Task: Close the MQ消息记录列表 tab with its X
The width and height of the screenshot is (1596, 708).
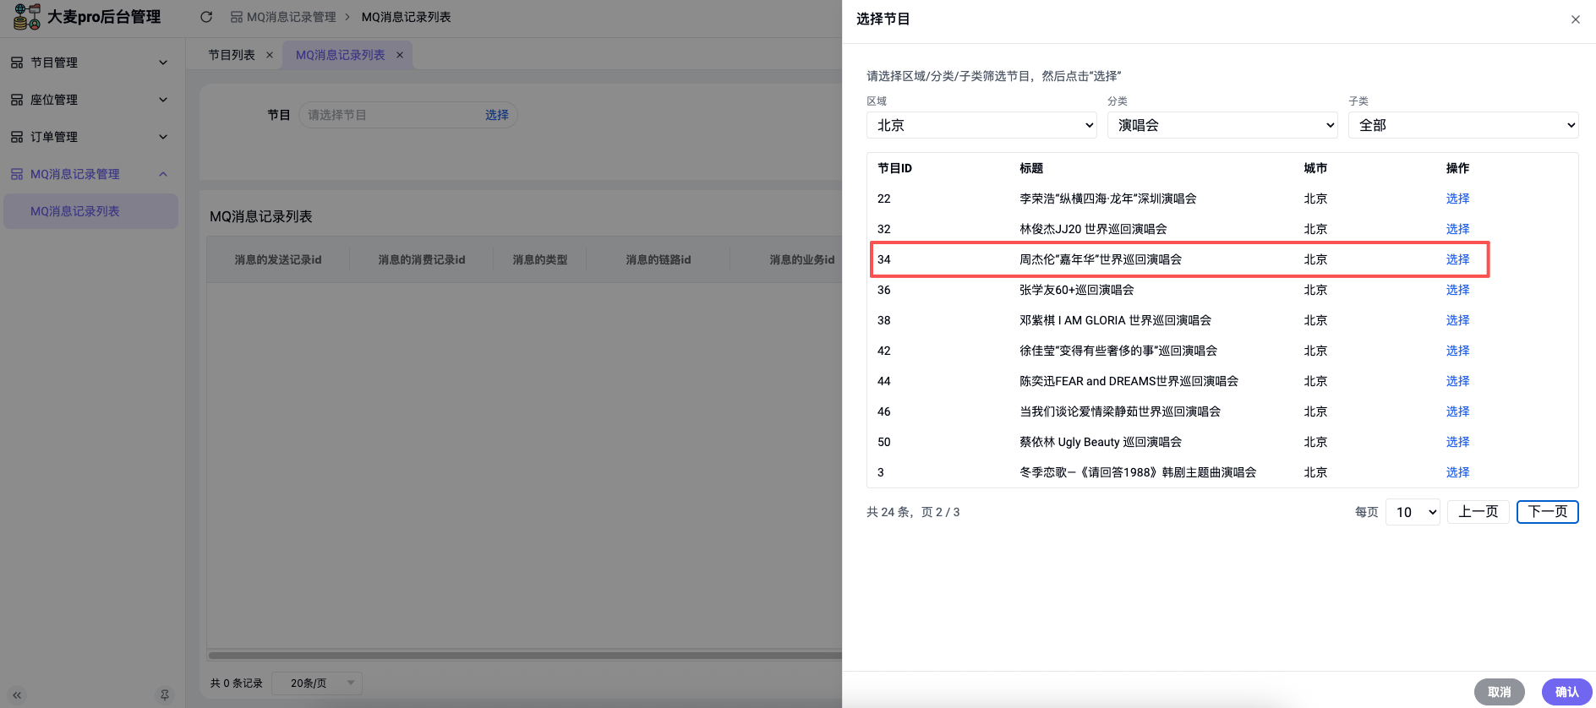Action: 400,55
